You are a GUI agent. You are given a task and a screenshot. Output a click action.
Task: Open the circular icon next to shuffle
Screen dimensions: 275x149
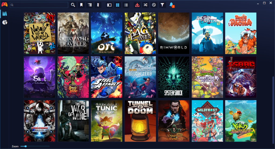click(x=154, y=5)
